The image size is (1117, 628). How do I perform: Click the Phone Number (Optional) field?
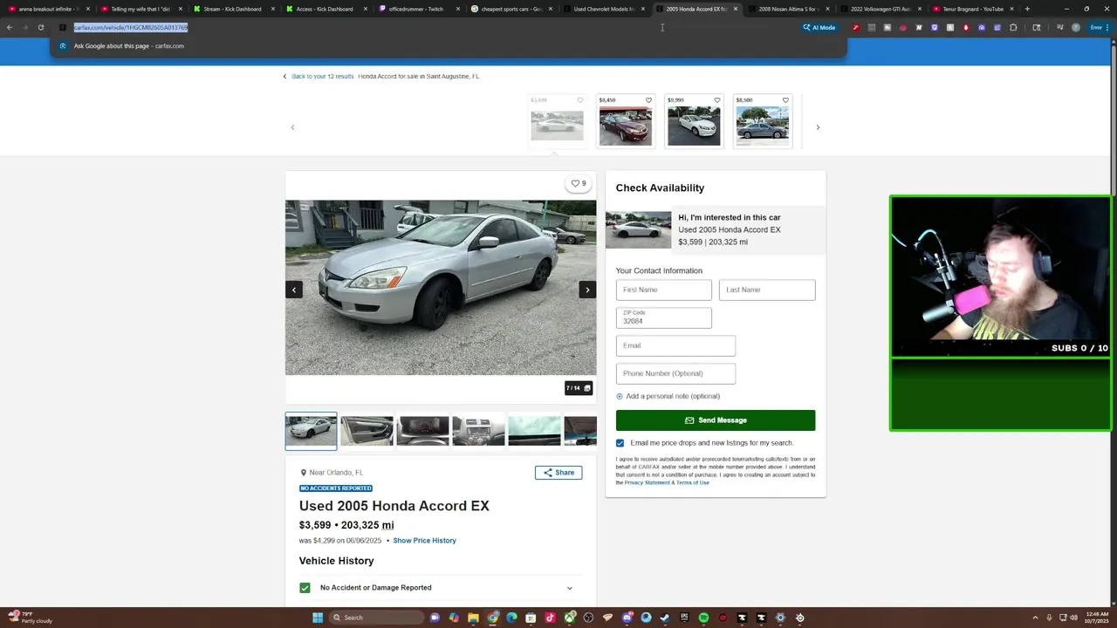coord(675,373)
